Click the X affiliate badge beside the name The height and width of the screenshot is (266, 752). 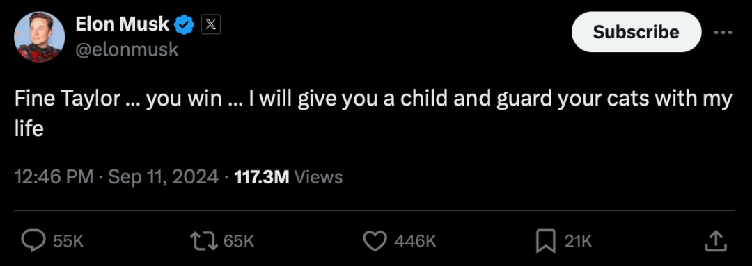click(x=210, y=24)
